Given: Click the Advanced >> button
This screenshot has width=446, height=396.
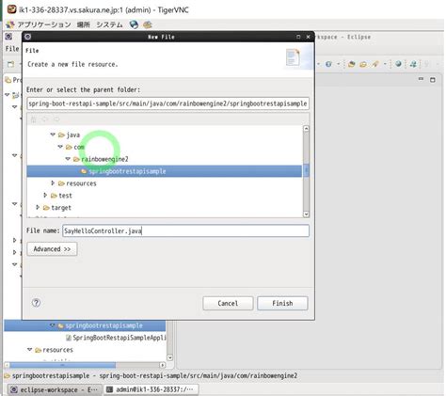Looking at the screenshot, I should pos(52,249).
